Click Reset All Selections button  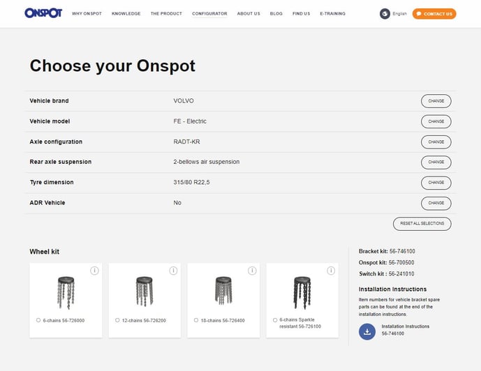click(422, 224)
